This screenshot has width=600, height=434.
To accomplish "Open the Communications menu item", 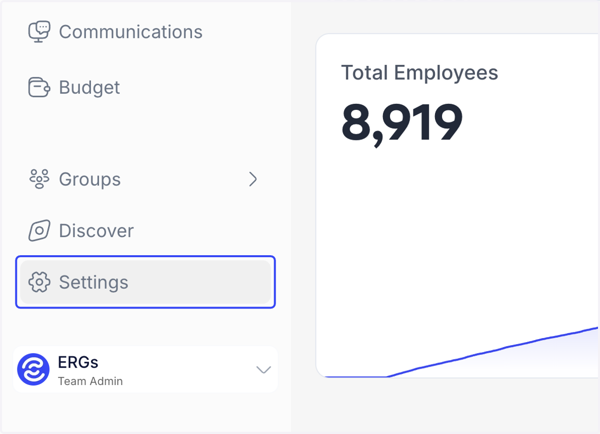I will click(145, 32).
